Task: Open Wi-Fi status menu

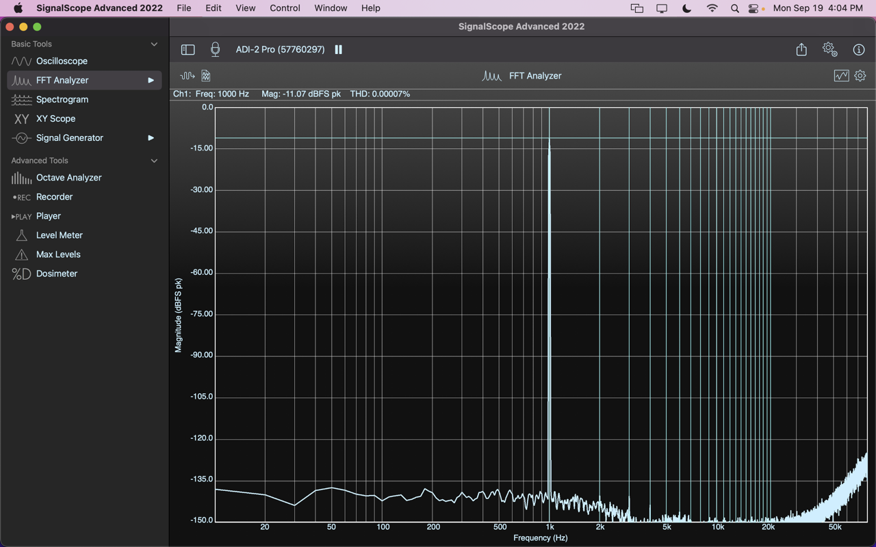Action: tap(712, 8)
